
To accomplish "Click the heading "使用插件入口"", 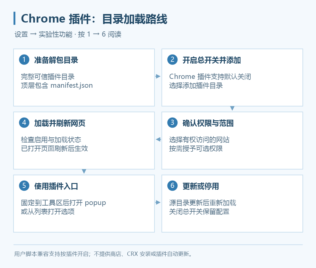I will pyautogui.click(x=56, y=186).
